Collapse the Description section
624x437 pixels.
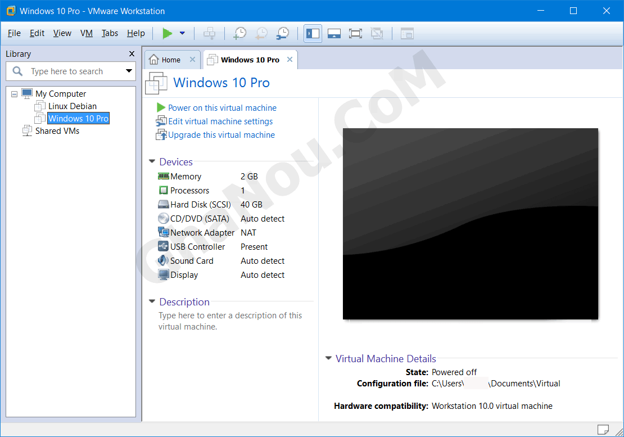click(152, 301)
